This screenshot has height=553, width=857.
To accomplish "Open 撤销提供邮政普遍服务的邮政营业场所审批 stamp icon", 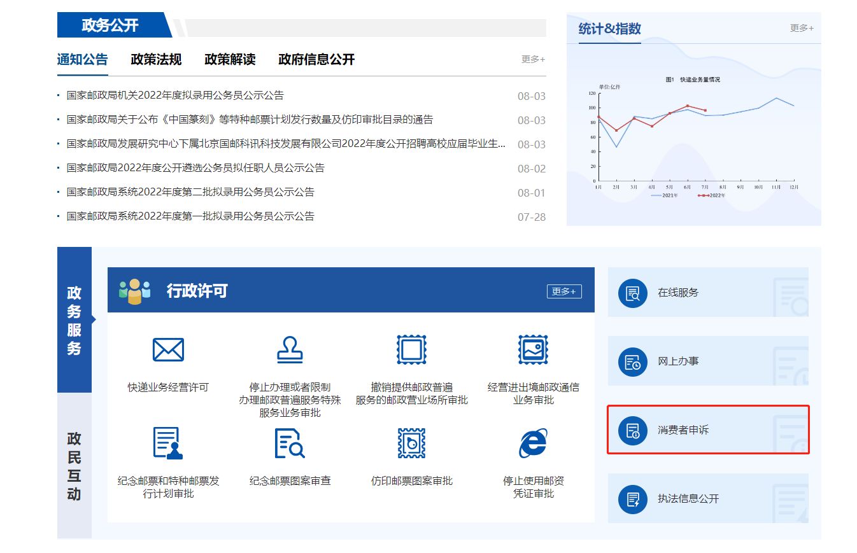I will tap(411, 349).
